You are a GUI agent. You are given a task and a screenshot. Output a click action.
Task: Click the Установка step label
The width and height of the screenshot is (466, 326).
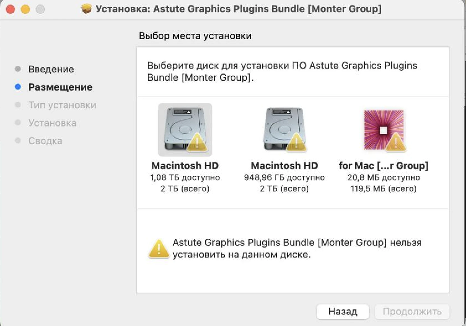[x=52, y=123]
